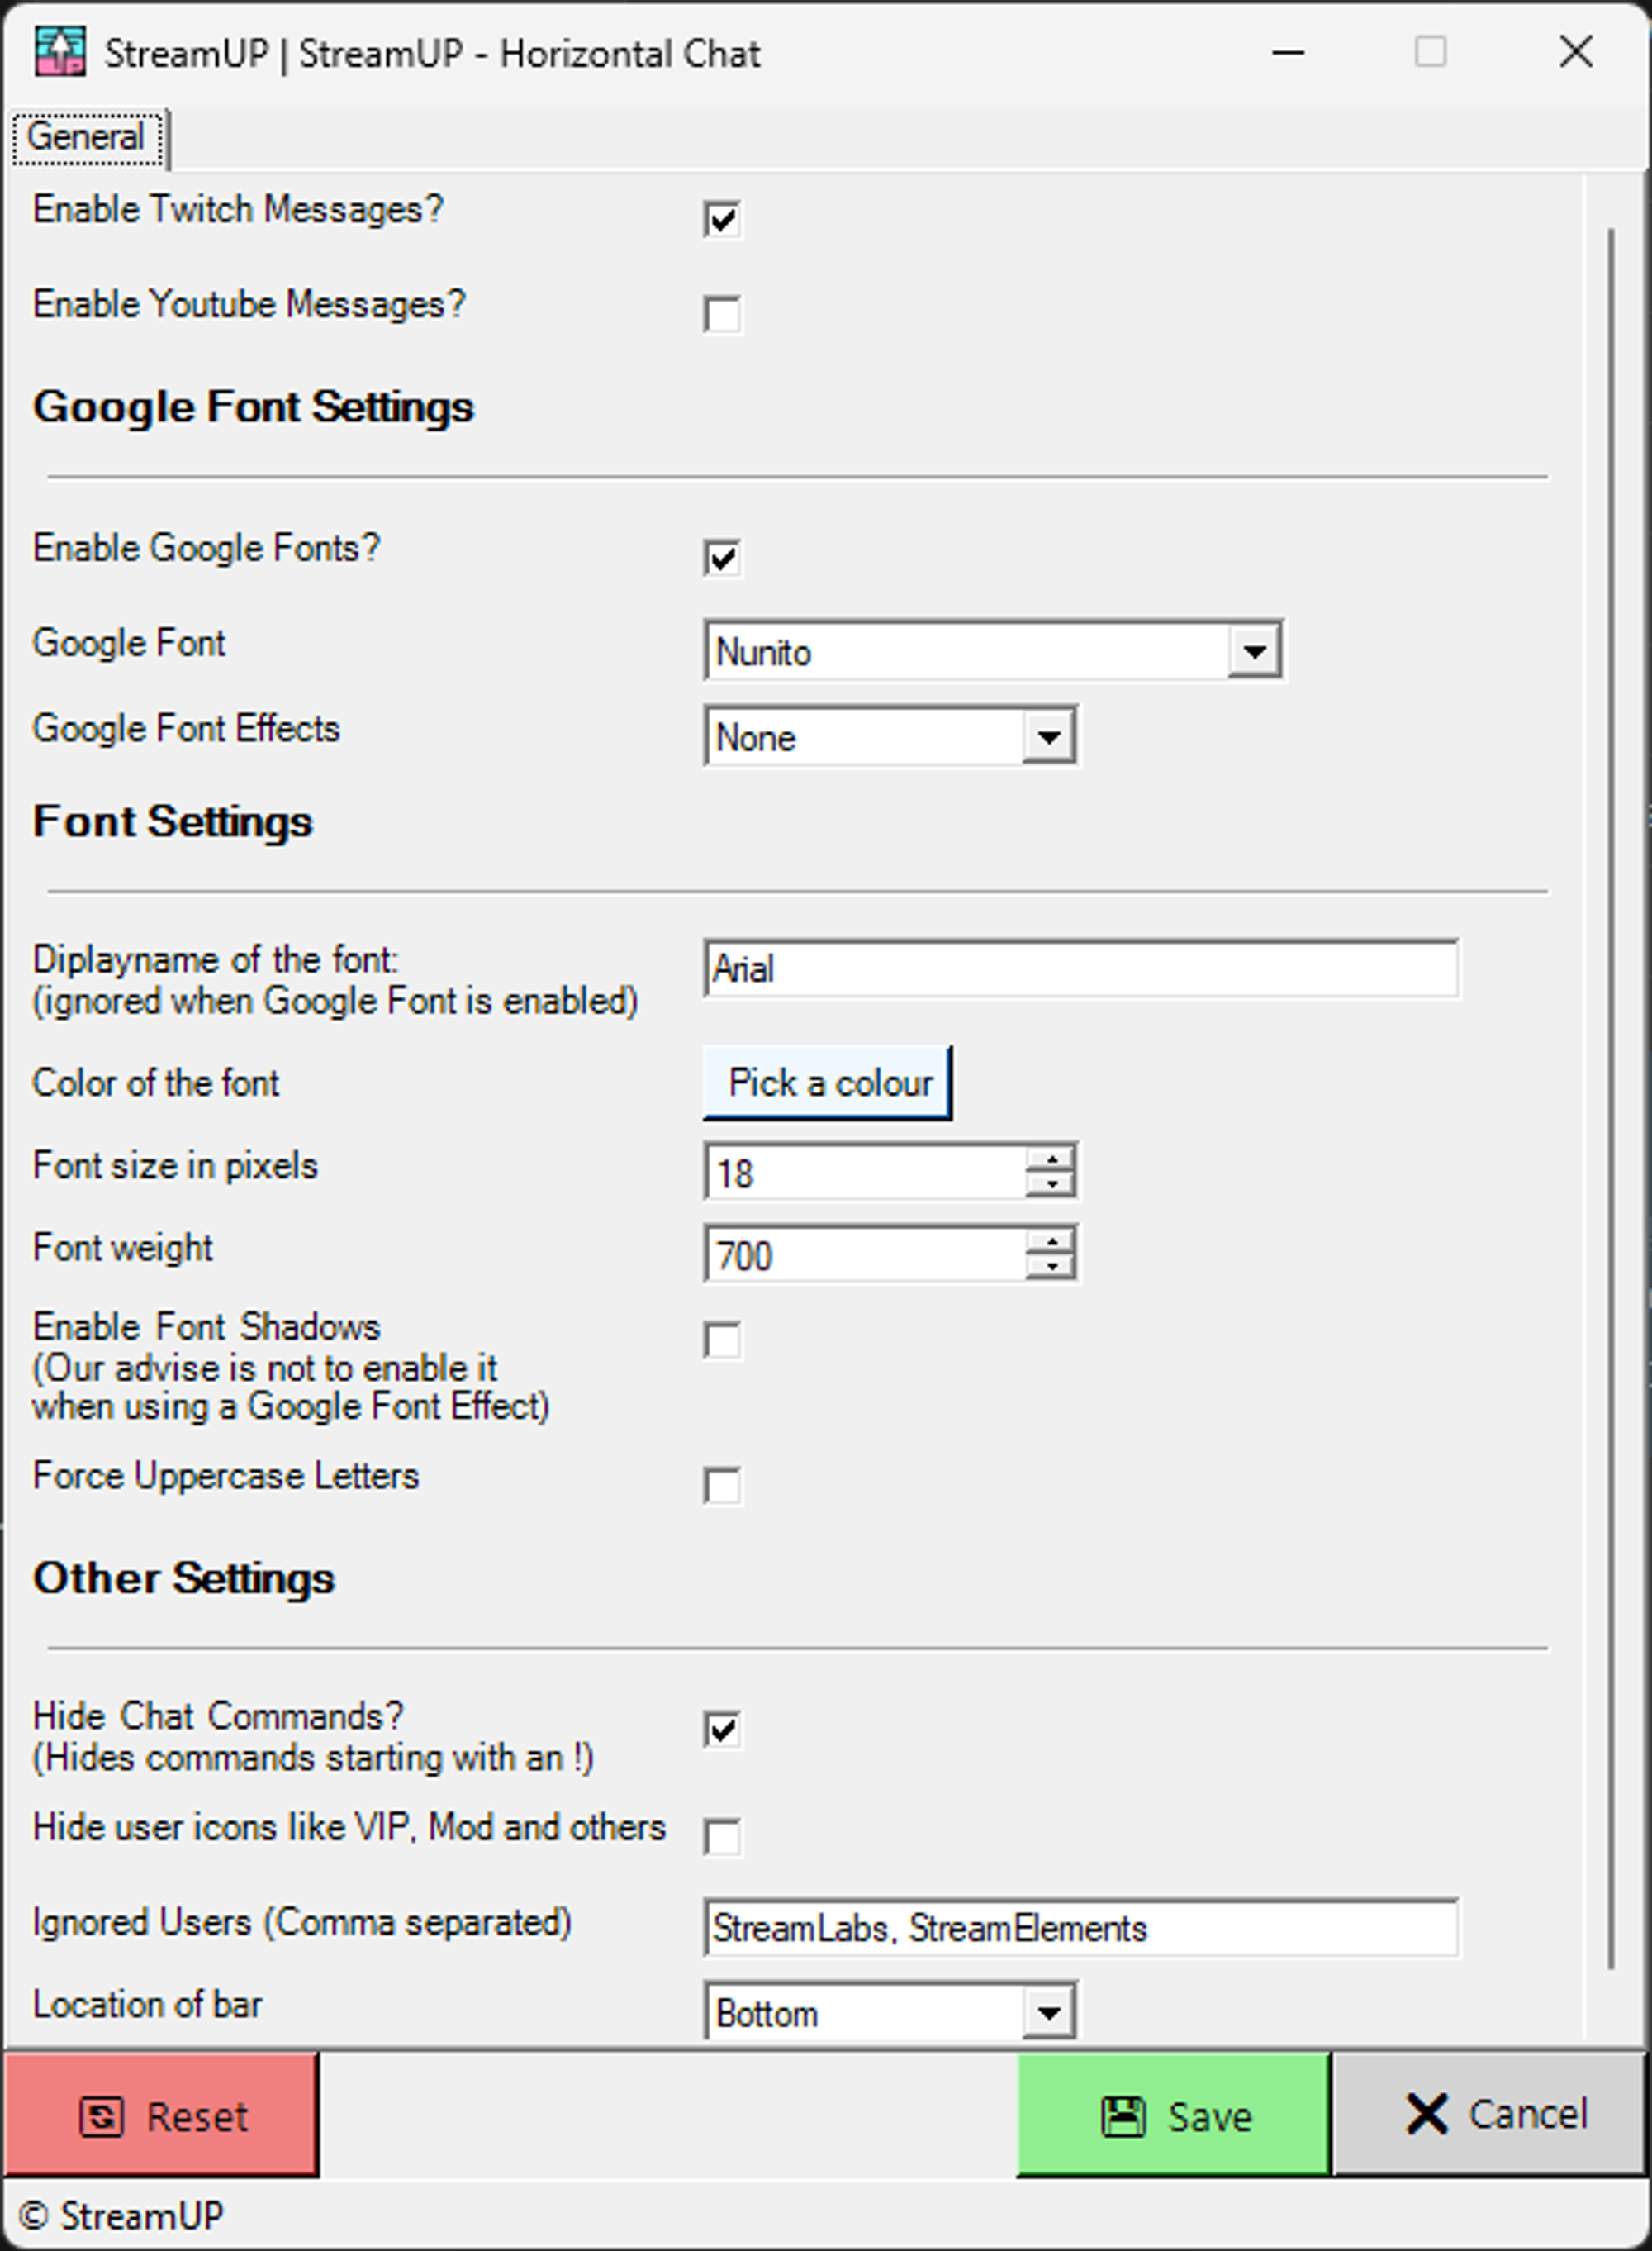Increase Font size in pixels with up arrow
This screenshot has width=1652, height=2251.
tap(1050, 1159)
